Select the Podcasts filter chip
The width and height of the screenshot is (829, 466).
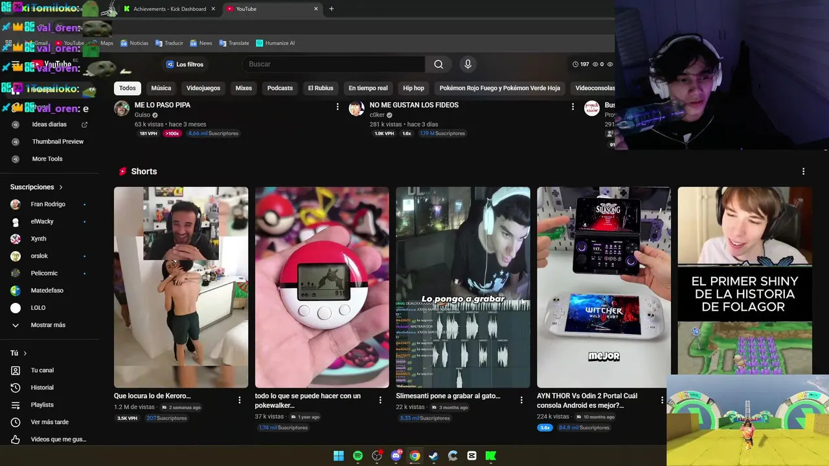(280, 88)
